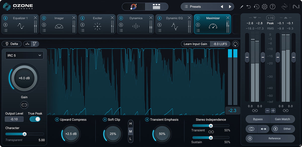Enable the Reference power button
The image size is (302, 147).
tap(250, 138)
